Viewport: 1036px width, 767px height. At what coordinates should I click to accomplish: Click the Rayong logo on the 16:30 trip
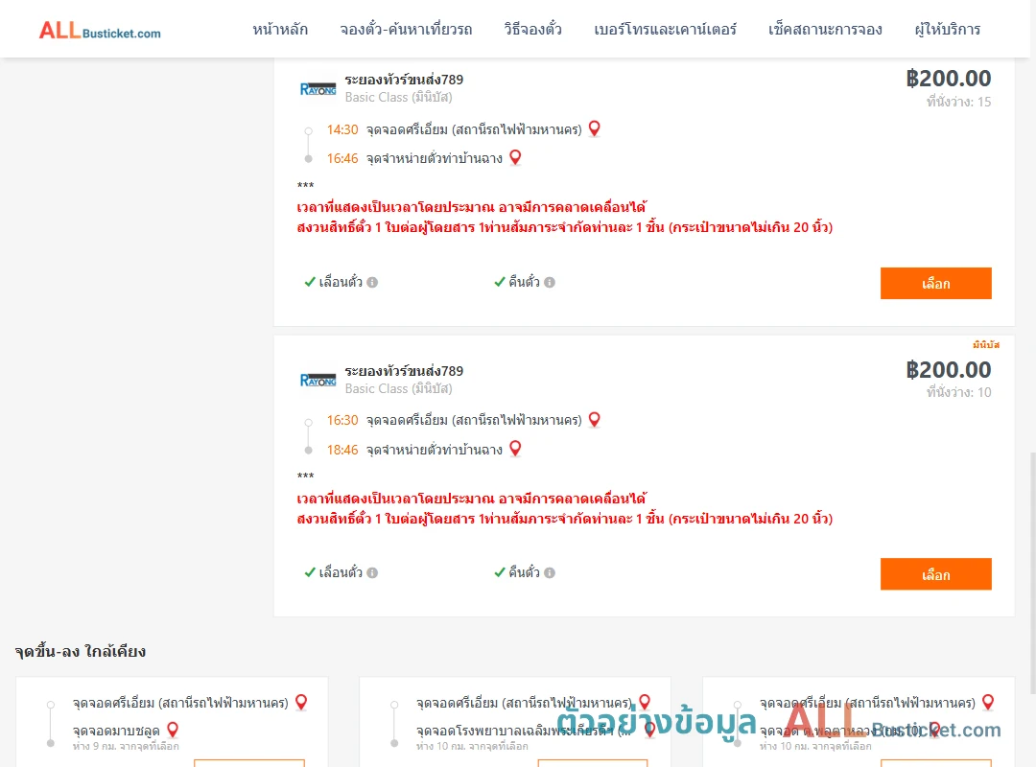[318, 381]
